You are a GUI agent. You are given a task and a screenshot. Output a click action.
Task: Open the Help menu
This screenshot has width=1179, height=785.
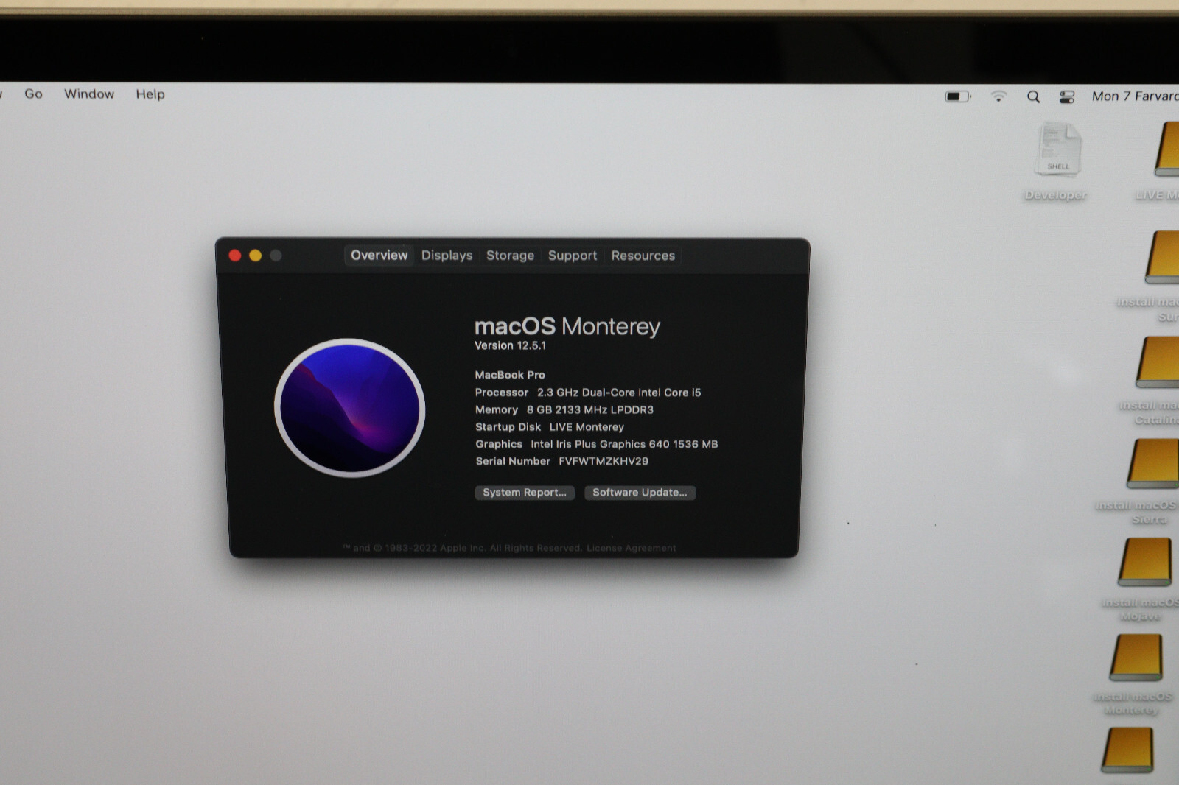point(150,94)
